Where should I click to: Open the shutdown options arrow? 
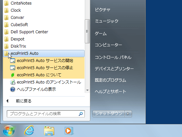(x=128, y=114)
